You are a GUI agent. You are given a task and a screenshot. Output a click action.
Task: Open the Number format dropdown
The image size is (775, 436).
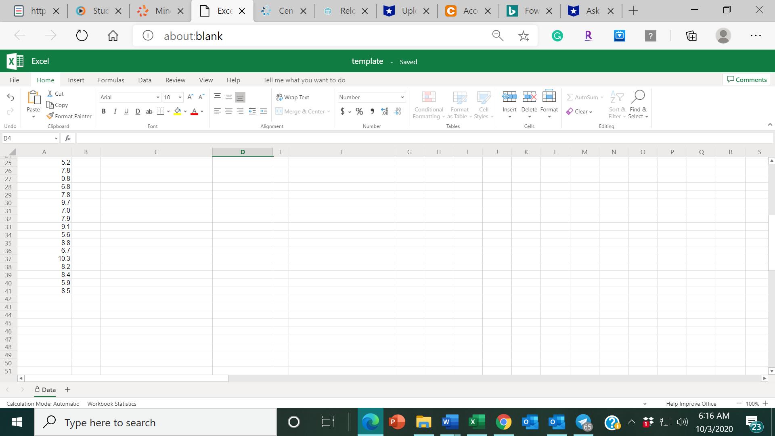(x=402, y=97)
